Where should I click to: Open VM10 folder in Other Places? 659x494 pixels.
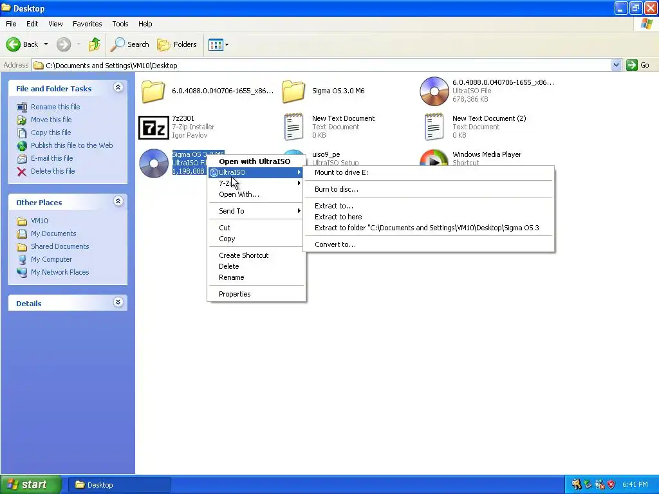pos(39,221)
